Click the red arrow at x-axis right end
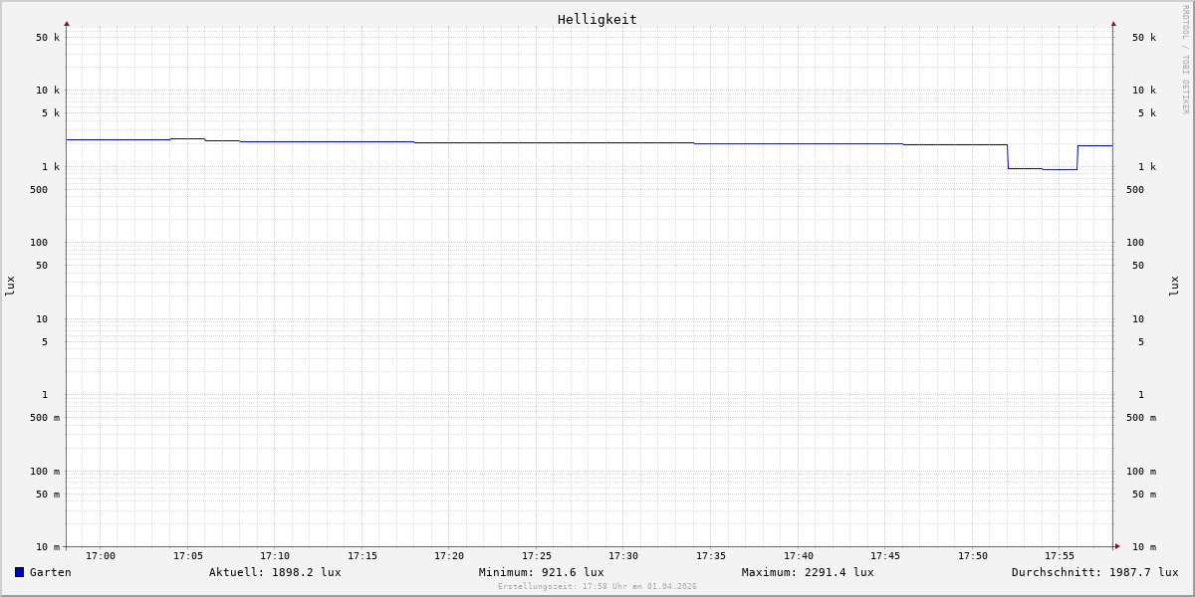This screenshot has width=1195, height=597. tap(1117, 546)
